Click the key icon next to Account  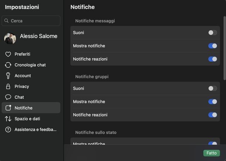point(8,76)
